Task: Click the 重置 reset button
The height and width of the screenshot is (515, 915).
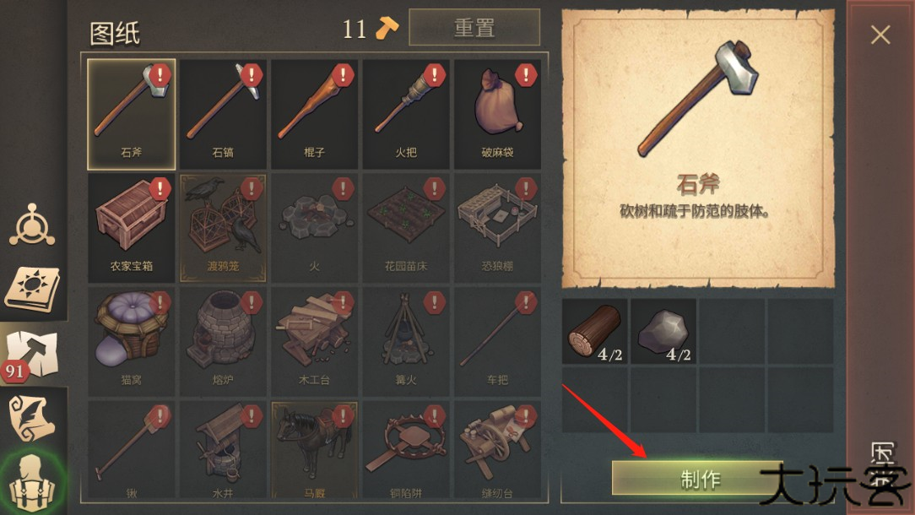Action: [x=474, y=28]
